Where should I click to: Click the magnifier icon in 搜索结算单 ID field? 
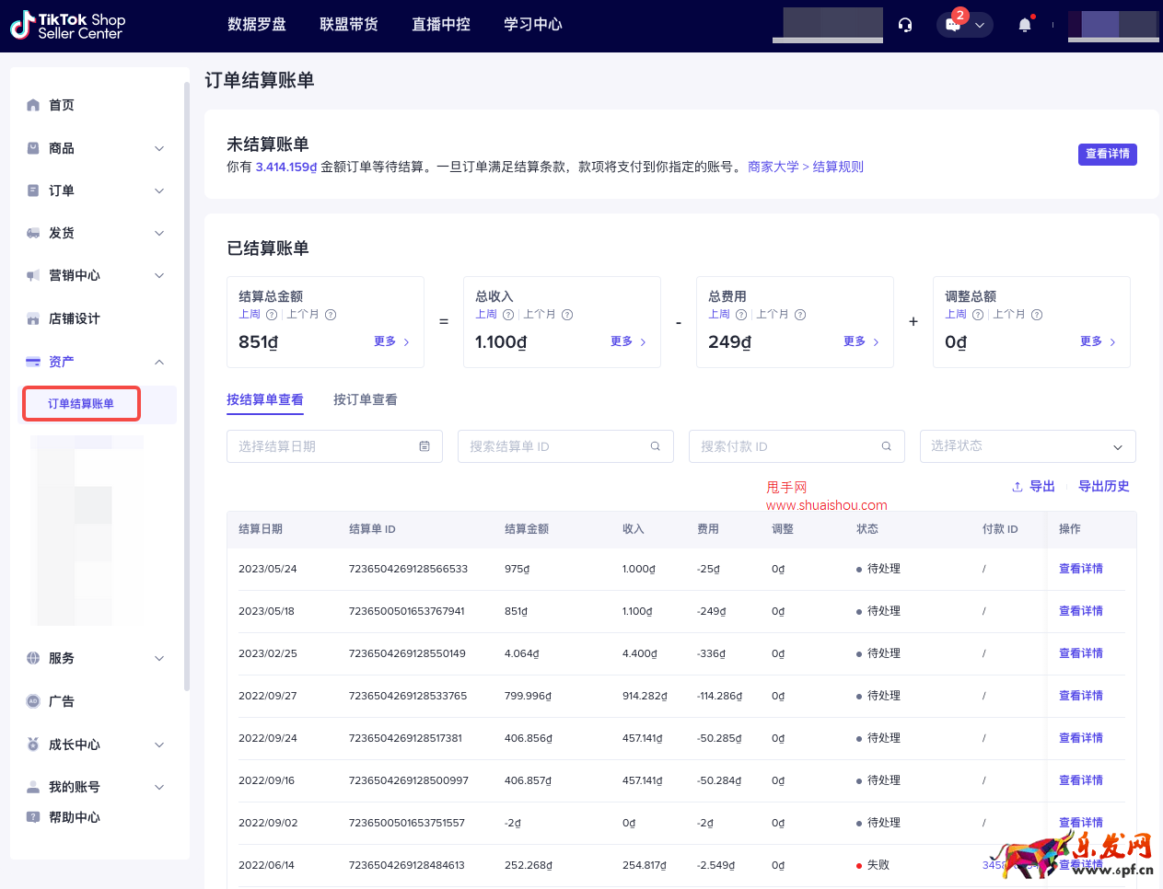click(x=655, y=445)
